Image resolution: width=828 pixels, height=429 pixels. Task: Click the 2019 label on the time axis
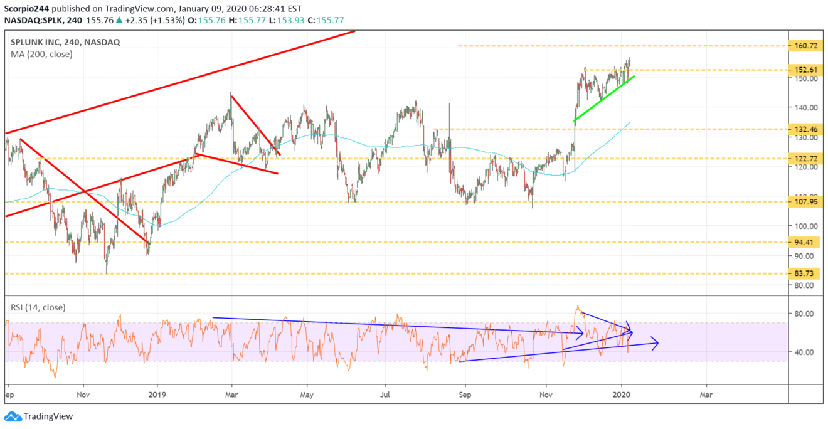click(157, 395)
